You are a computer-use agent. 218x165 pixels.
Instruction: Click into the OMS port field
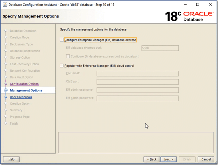[138, 82]
